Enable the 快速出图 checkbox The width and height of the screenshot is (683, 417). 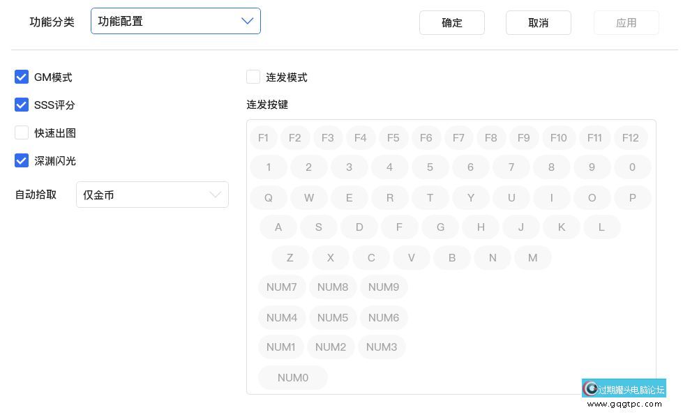pyautogui.click(x=22, y=133)
